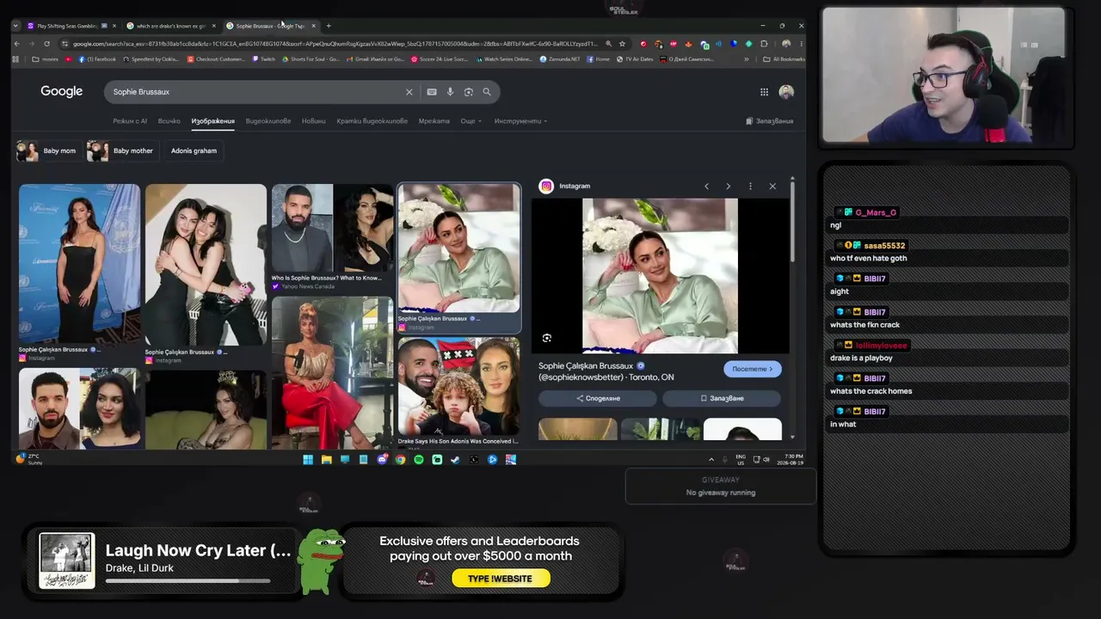Open the movies bookmark folder
The image size is (1101, 619).
click(45, 59)
